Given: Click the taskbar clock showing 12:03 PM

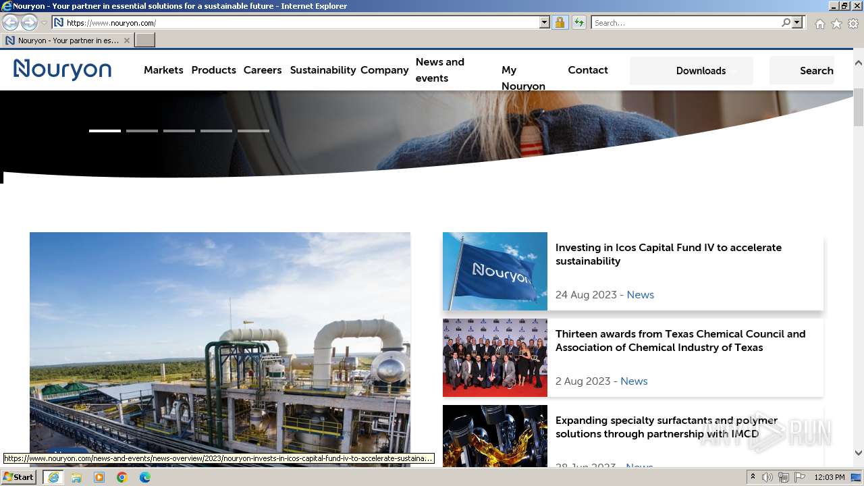Looking at the screenshot, I should [830, 477].
